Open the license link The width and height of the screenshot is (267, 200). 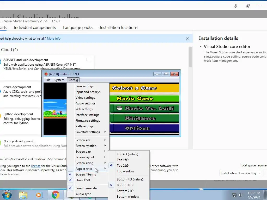coord(36,166)
